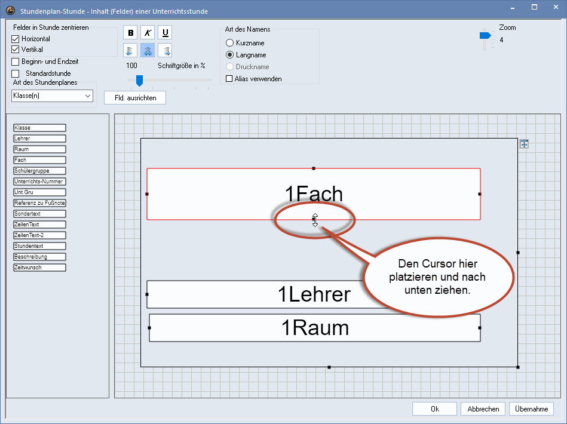Screen dimensions: 567x424
Task: Enable Beginn- und Endzeit checkbox
Action: tap(15, 62)
